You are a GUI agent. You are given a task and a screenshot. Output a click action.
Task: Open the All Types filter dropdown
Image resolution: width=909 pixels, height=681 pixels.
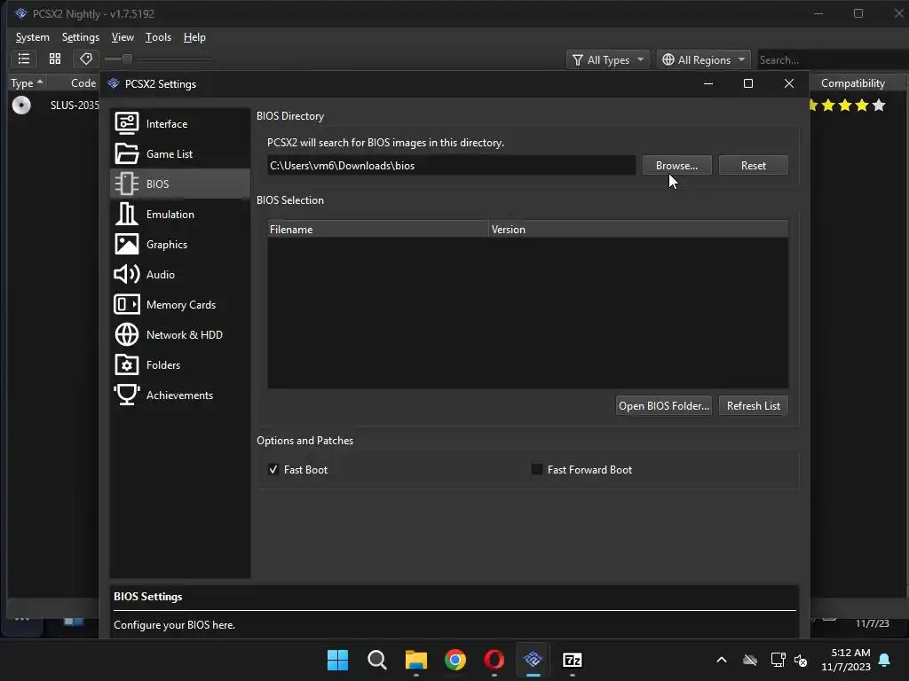[x=608, y=59]
